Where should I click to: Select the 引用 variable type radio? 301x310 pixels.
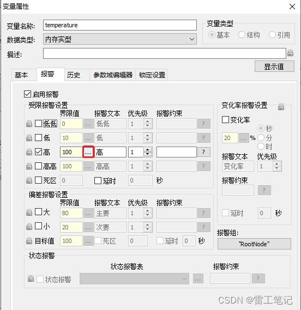pyautogui.click(x=272, y=35)
